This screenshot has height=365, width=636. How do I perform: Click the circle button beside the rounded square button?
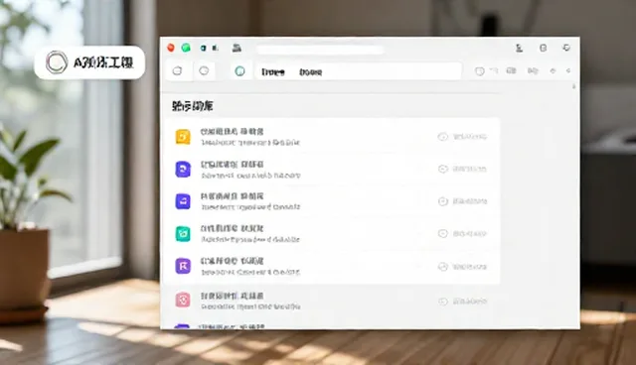204,70
